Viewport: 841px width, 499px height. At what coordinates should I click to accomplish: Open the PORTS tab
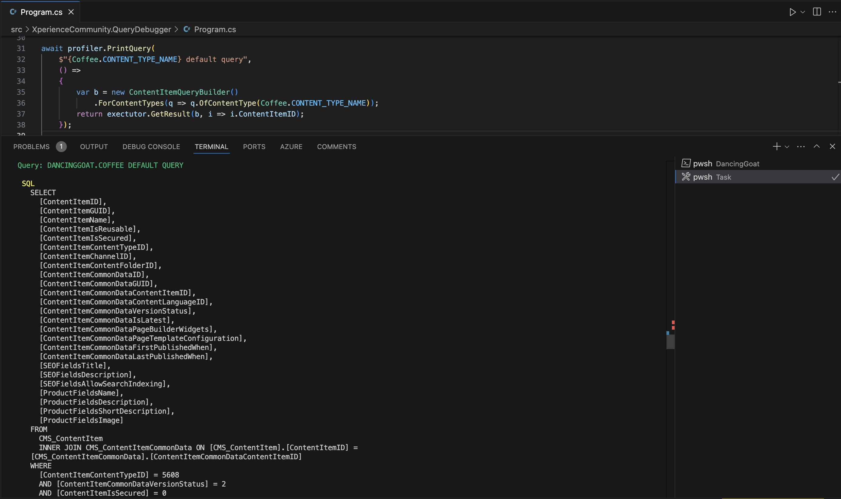(254, 147)
